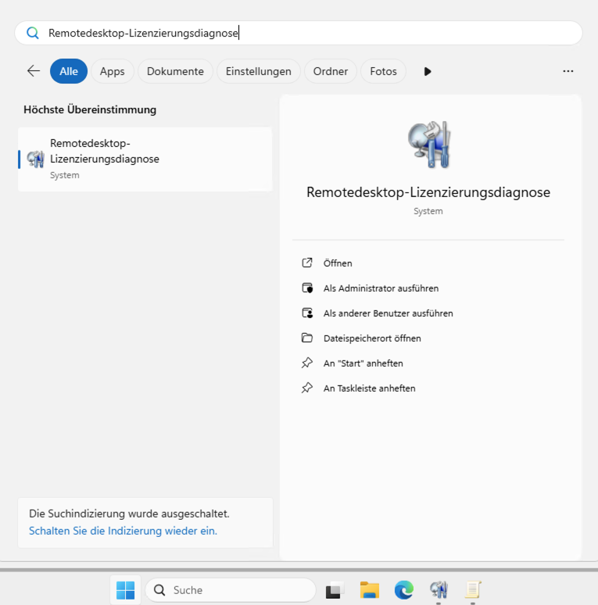Screen dimensions: 598x605
Task: Pin app with An "Start" anheften
Action: [x=363, y=363]
